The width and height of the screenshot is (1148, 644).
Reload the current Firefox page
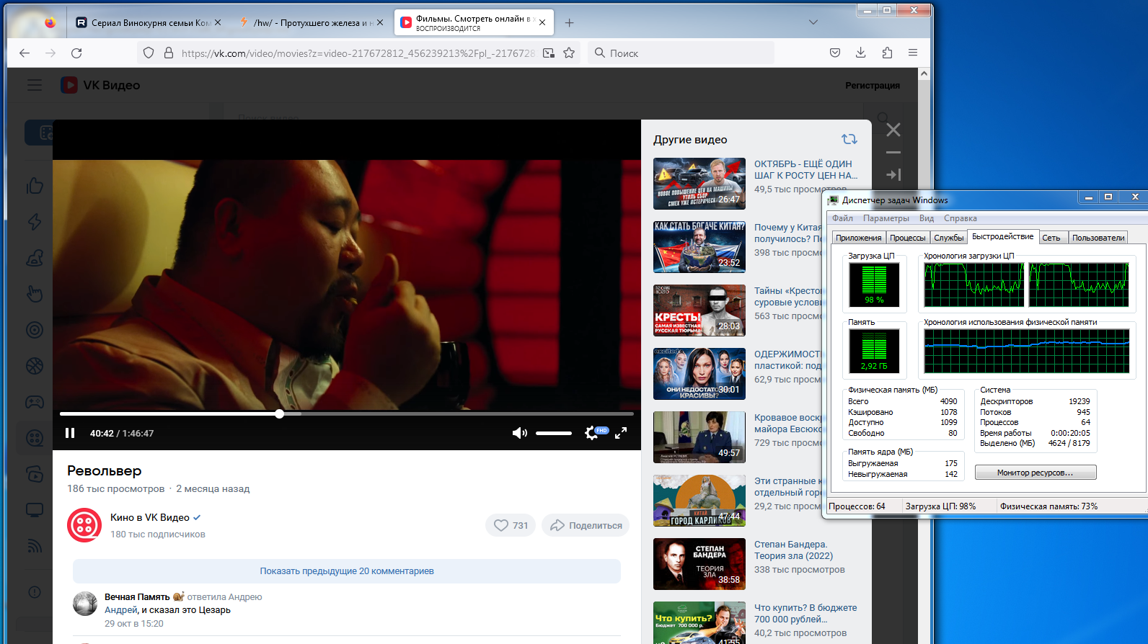tap(76, 53)
